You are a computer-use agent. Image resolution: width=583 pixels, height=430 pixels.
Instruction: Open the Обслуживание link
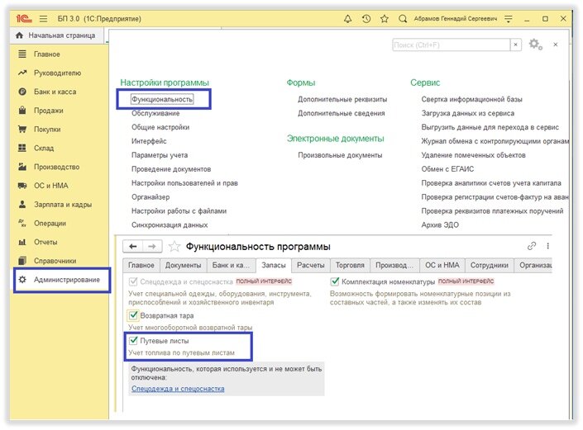point(155,113)
